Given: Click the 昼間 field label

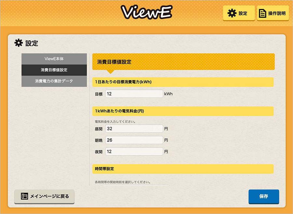Looking at the screenshot, I should tap(99, 129).
